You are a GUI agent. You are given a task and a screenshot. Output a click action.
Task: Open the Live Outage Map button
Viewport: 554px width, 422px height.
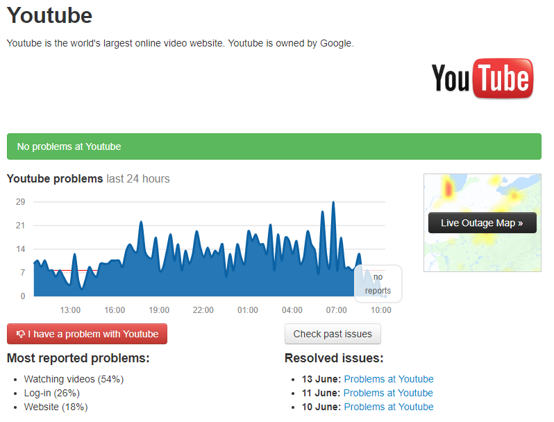tap(482, 223)
